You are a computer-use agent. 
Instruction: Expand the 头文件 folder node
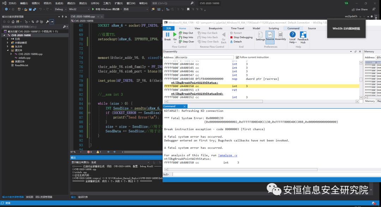click(x=7, y=47)
